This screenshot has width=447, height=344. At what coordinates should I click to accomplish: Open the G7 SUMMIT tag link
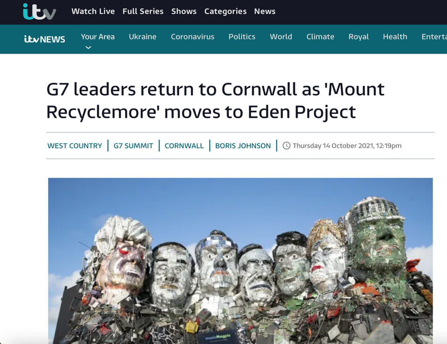(x=133, y=146)
